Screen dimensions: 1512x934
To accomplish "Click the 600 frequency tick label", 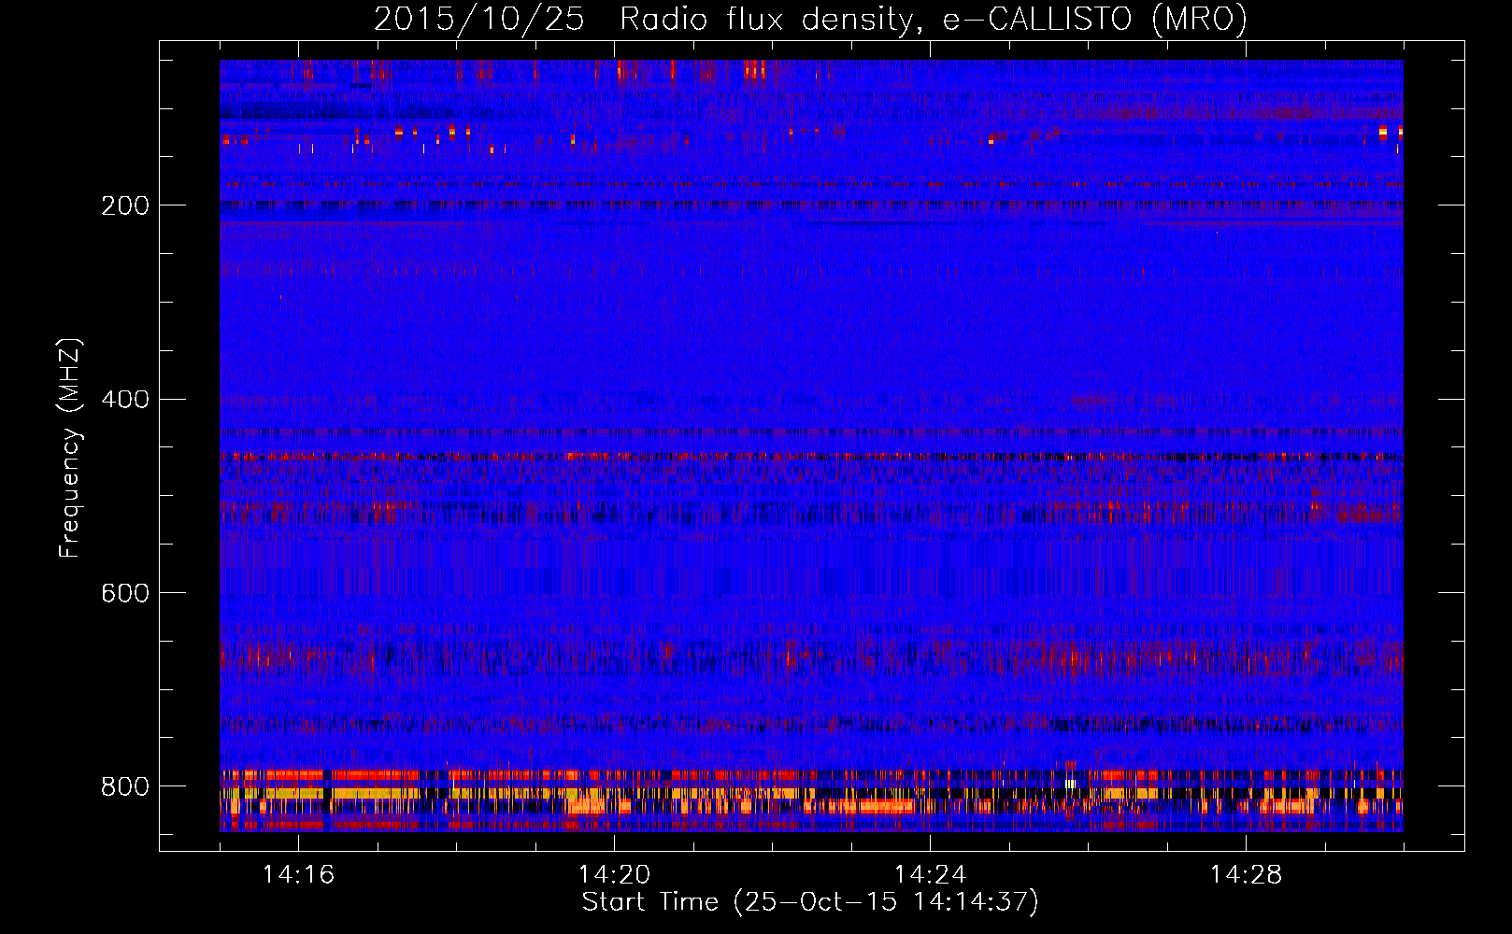I will tap(125, 594).
